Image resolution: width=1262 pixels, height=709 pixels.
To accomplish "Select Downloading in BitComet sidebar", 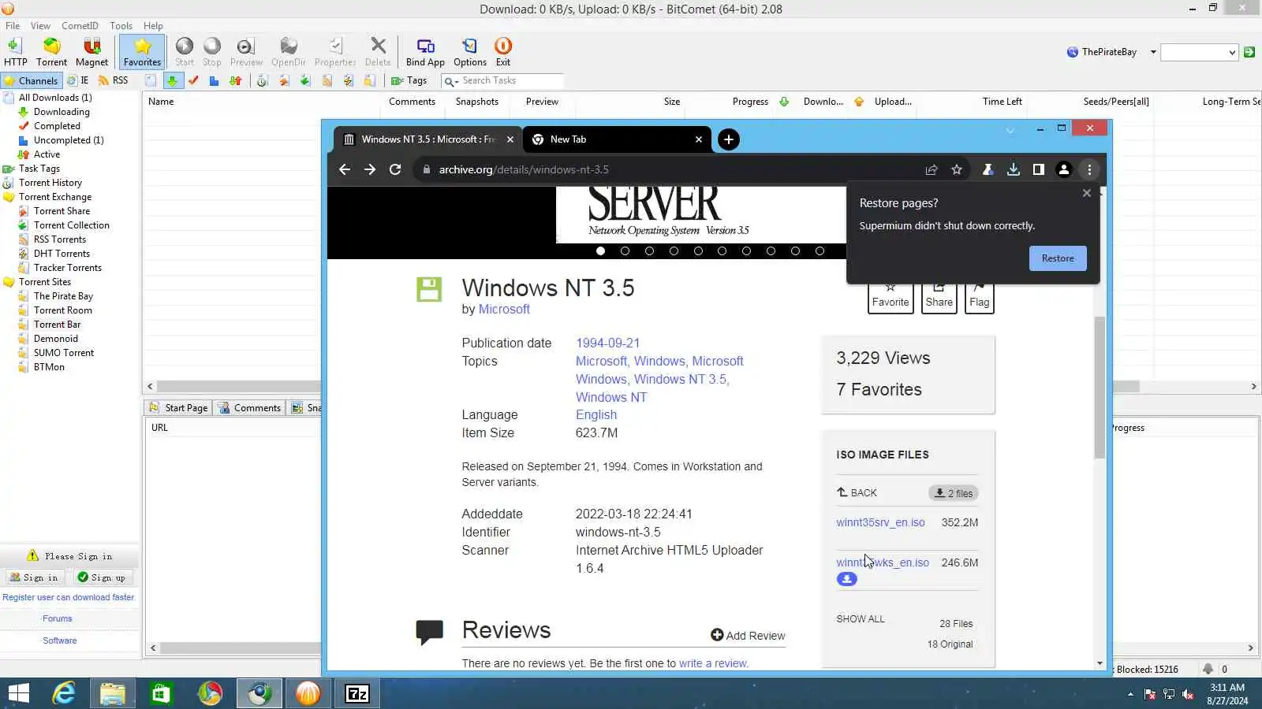I will pos(62,112).
